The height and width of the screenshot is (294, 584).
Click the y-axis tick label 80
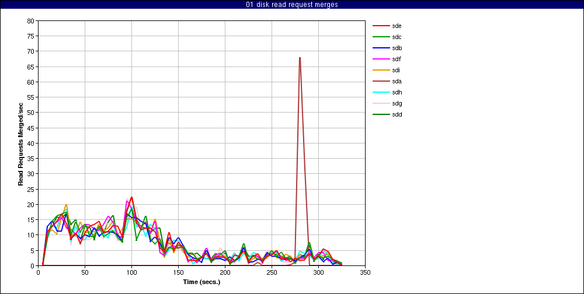(x=32, y=21)
